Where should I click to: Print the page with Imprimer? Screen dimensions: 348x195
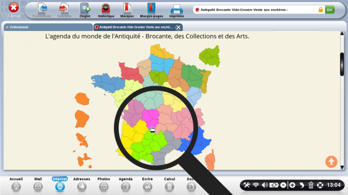point(177,10)
